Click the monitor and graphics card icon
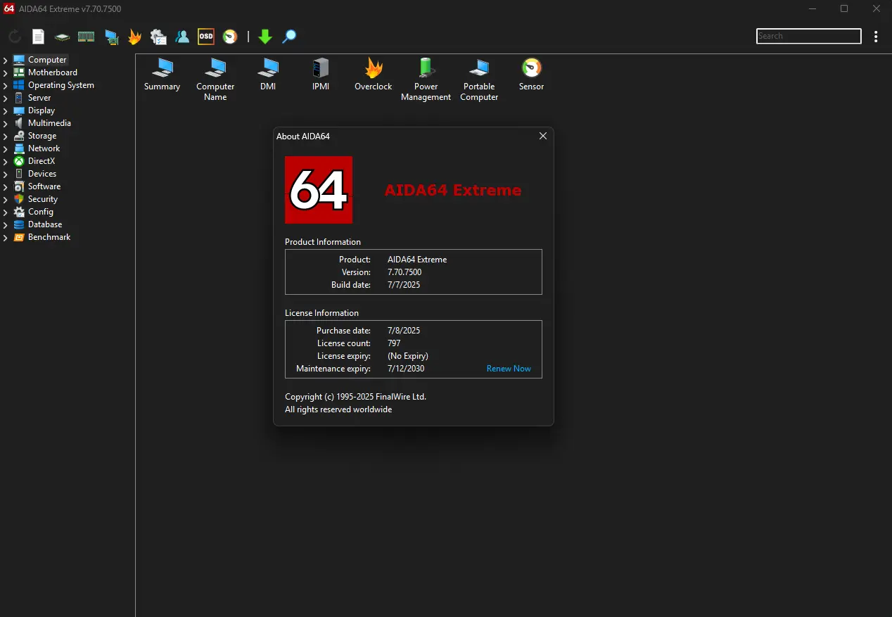The height and width of the screenshot is (617, 892). pos(111,37)
